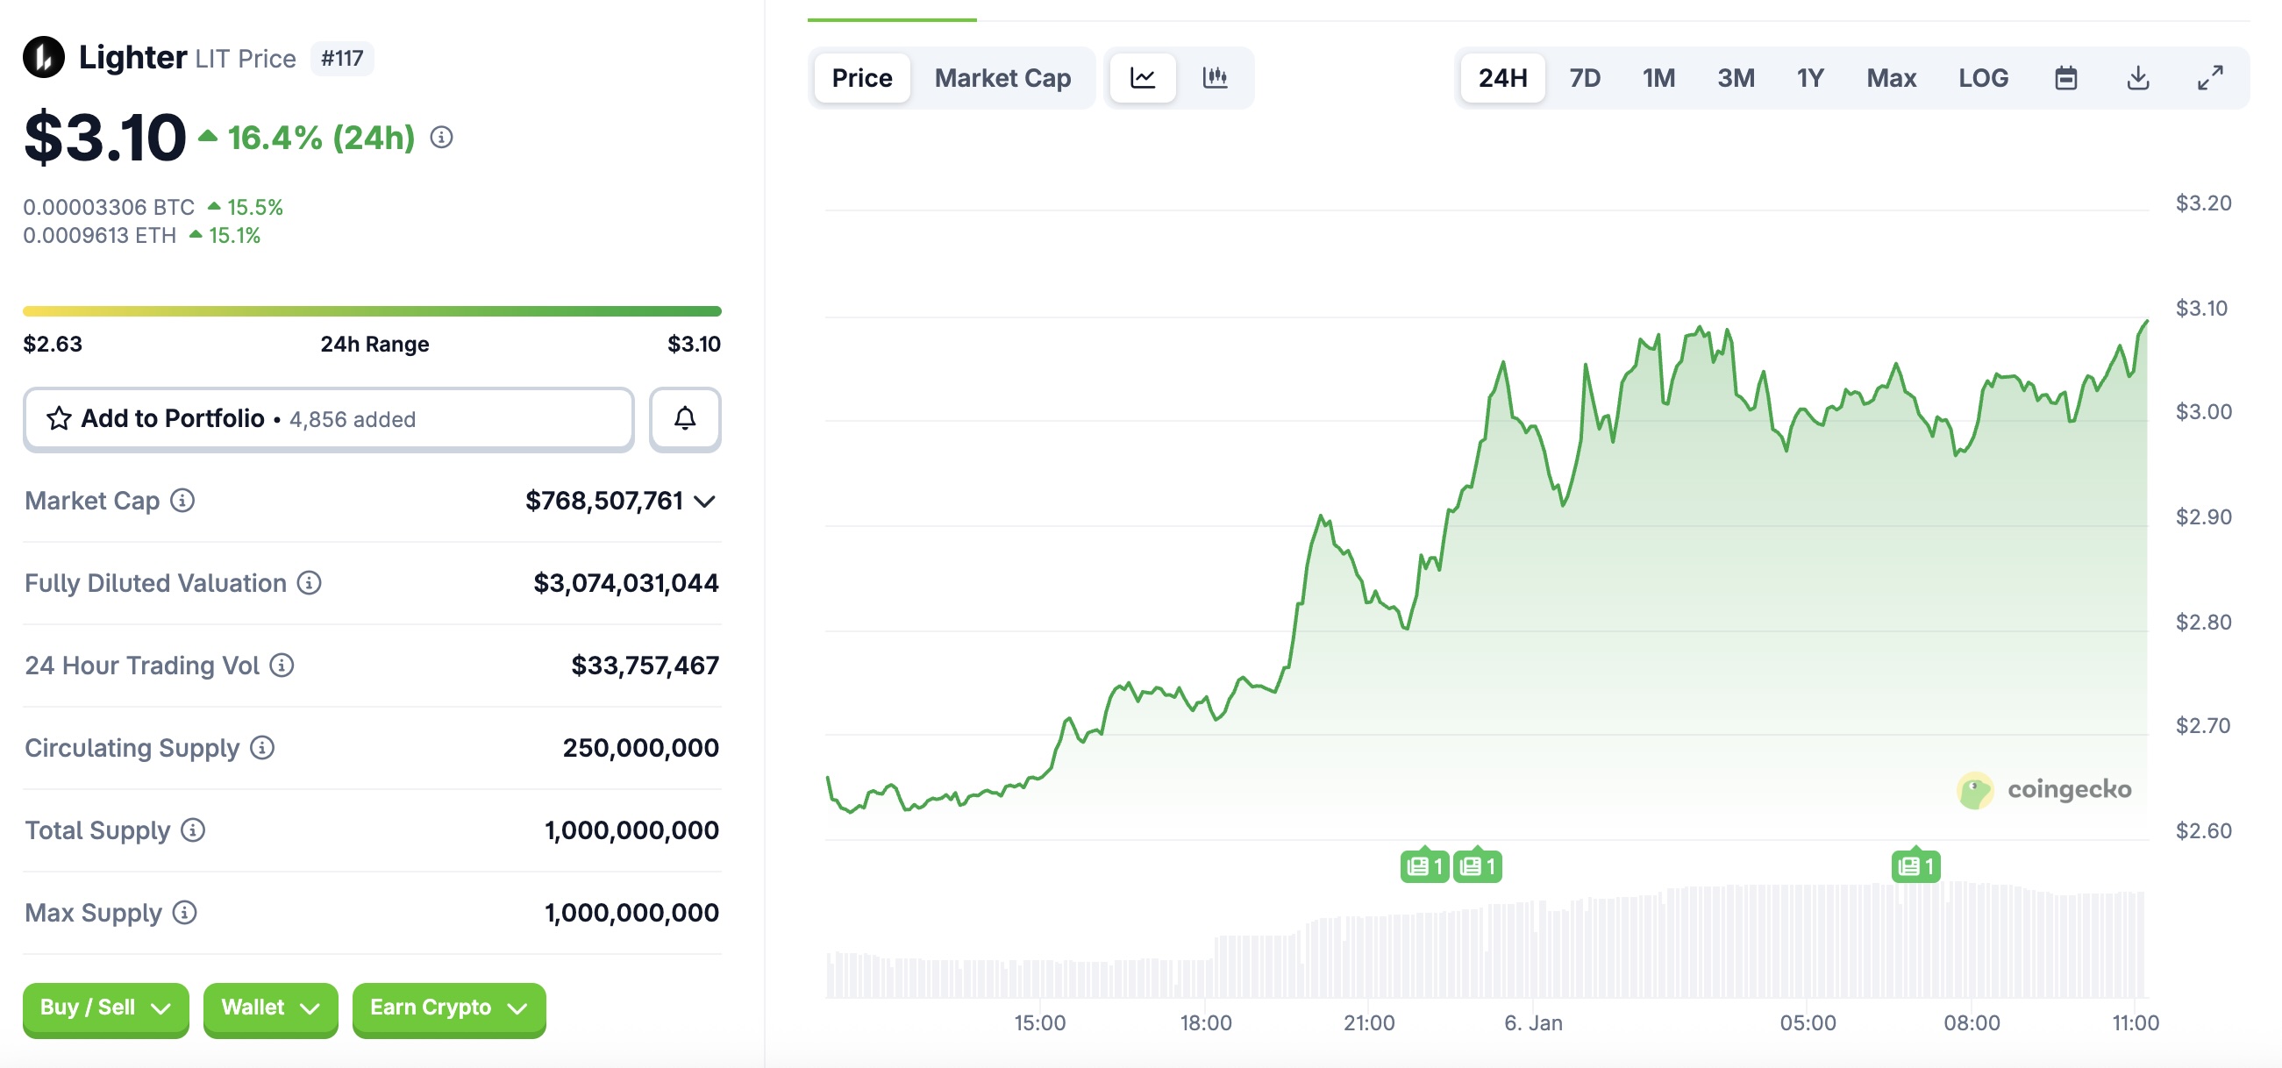Click the 24h Range price bar
2282x1068 pixels.
coord(372,310)
